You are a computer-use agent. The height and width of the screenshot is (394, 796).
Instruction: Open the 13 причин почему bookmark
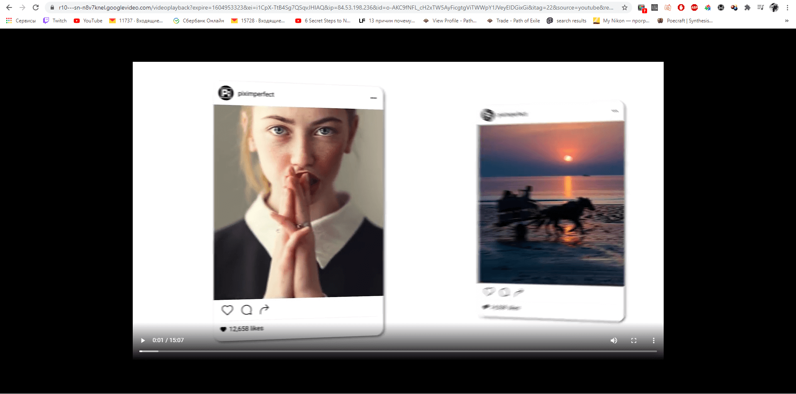point(387,21)
